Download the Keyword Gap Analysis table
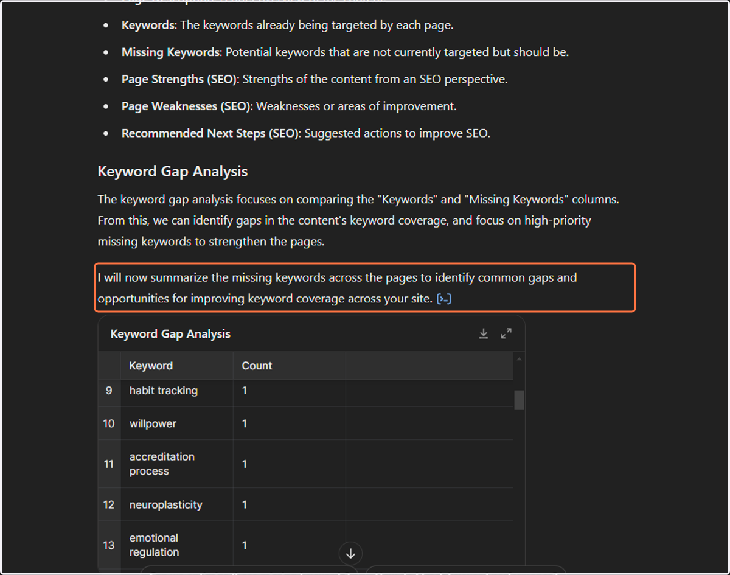This screenshot has width=730, height=575. click(x=484, y=333)
